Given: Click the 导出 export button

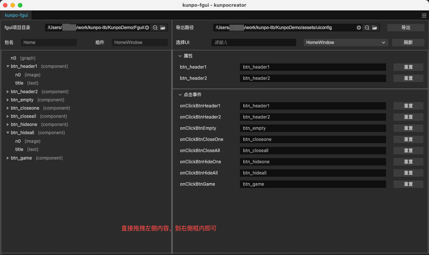Looking at the screenshot, I should [x=406, y=27].
